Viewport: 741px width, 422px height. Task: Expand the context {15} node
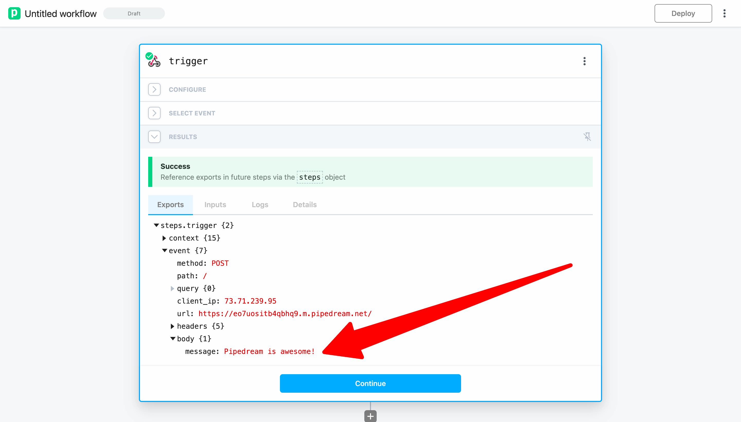(164, 238)
